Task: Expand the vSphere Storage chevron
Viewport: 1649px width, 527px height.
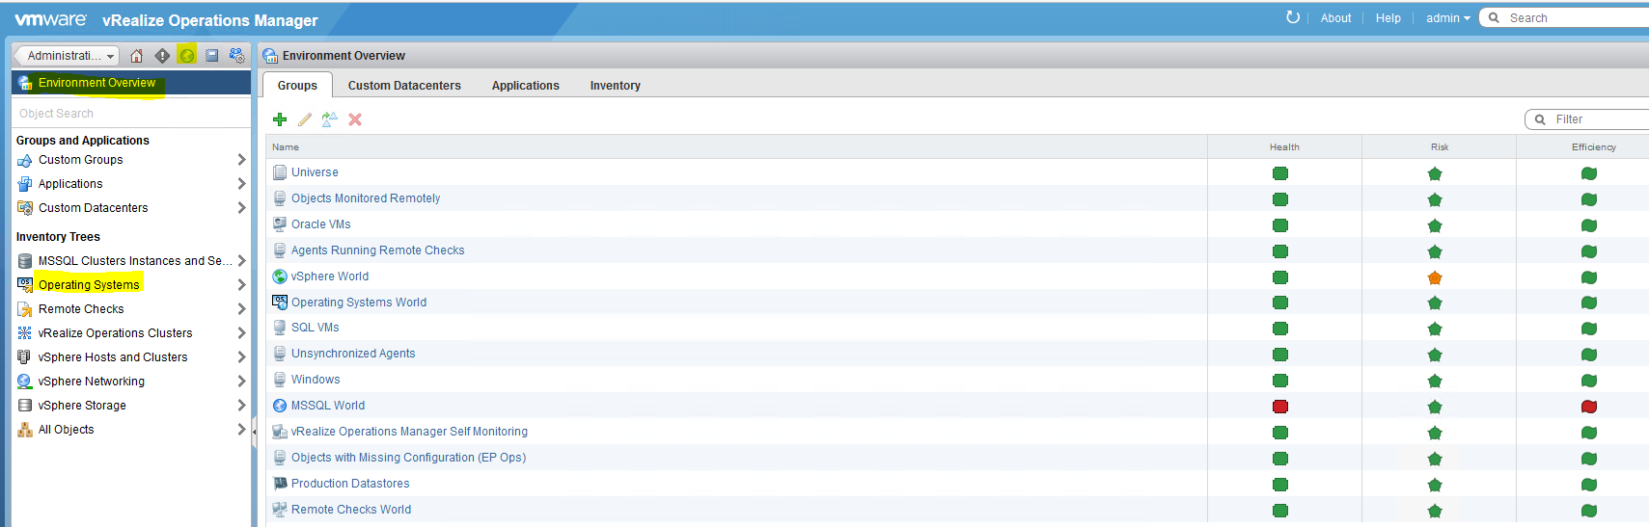Action: point(241,406)
